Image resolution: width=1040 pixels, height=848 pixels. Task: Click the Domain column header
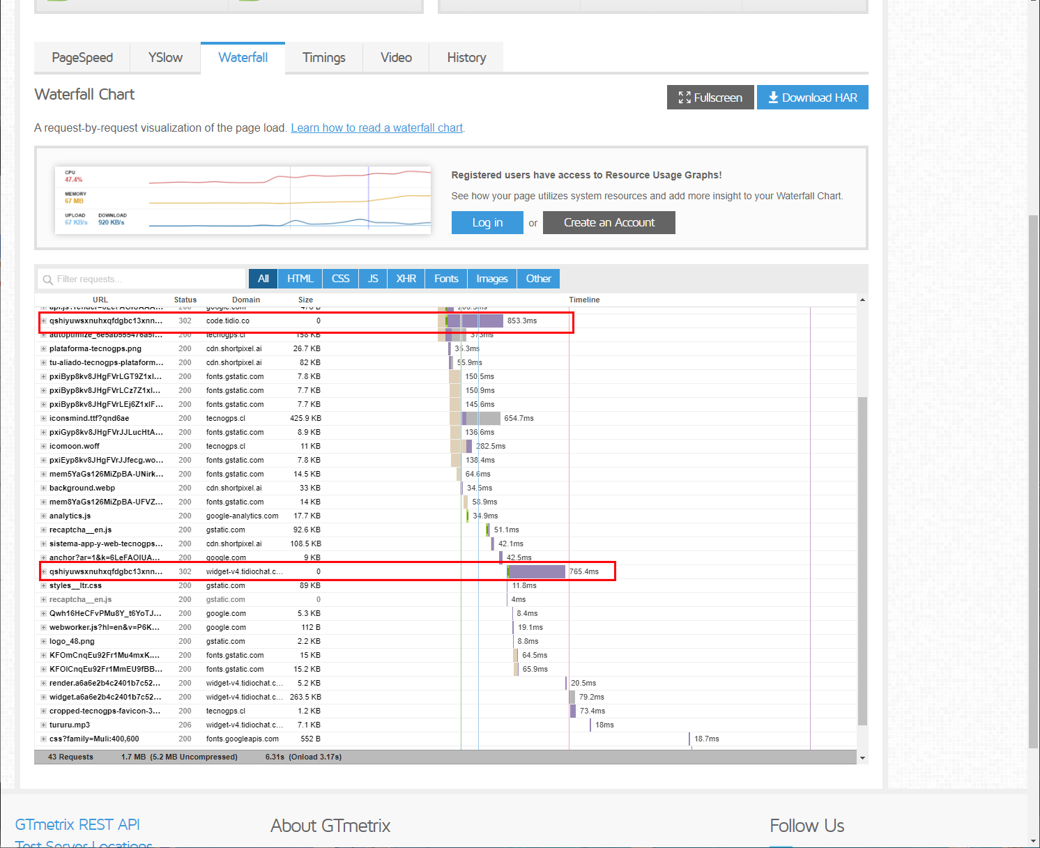pos(246,300)
